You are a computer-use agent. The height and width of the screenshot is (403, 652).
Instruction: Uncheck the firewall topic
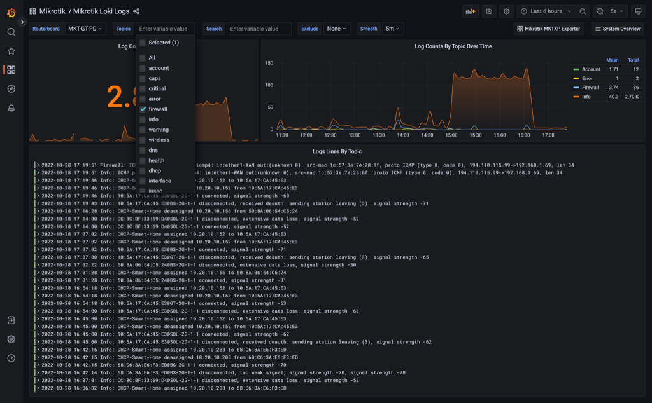pyautogui.click(x=143, y=109)
